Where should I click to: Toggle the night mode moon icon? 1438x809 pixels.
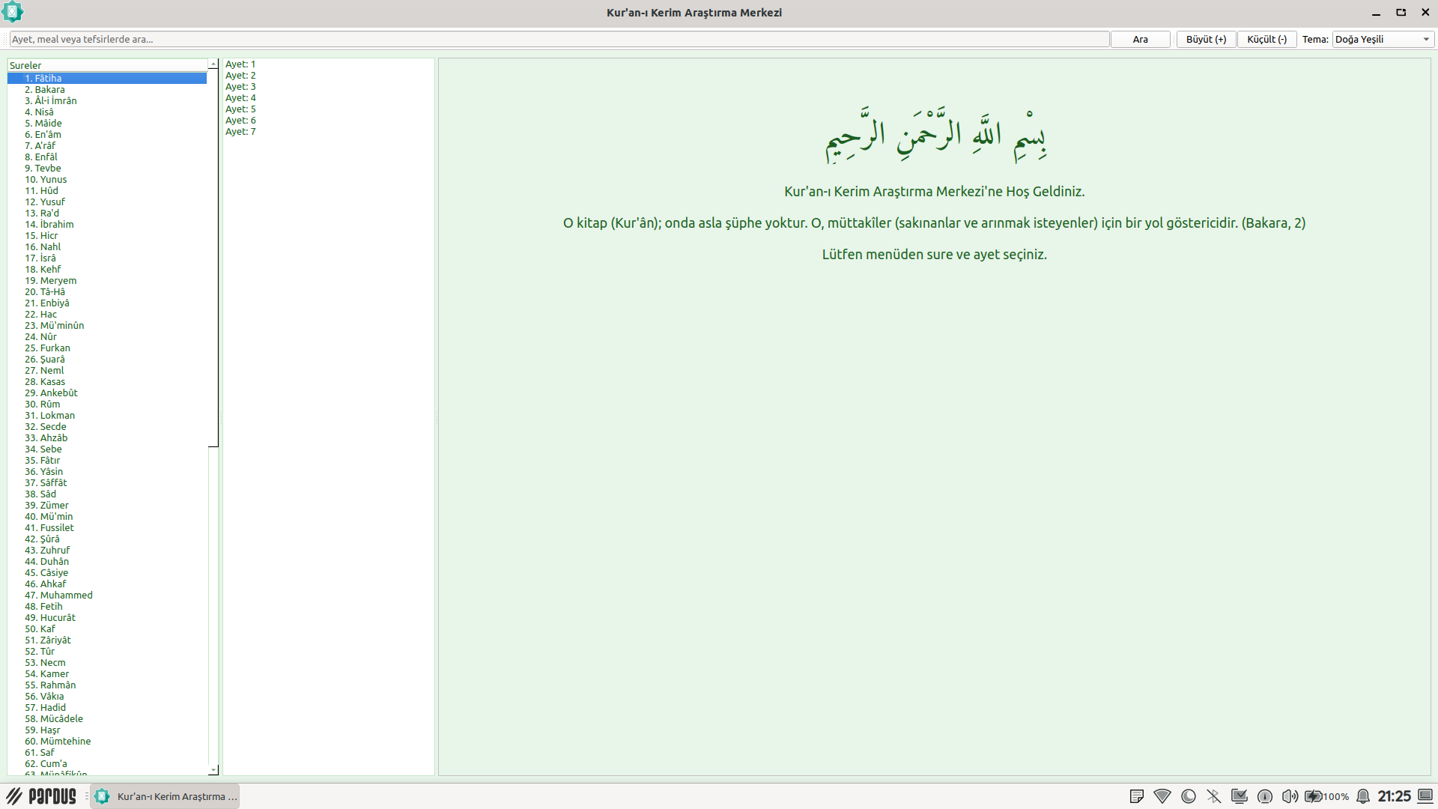1189,796
